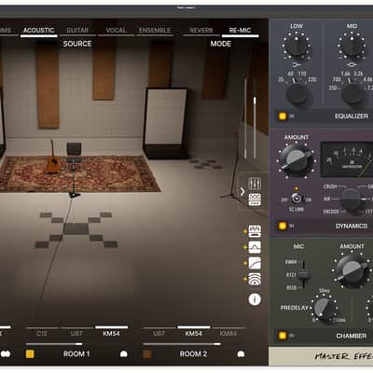Click the MID gain knob
Image resolution: width=373 pixels, height=373 pixels.
coord(352,47)
